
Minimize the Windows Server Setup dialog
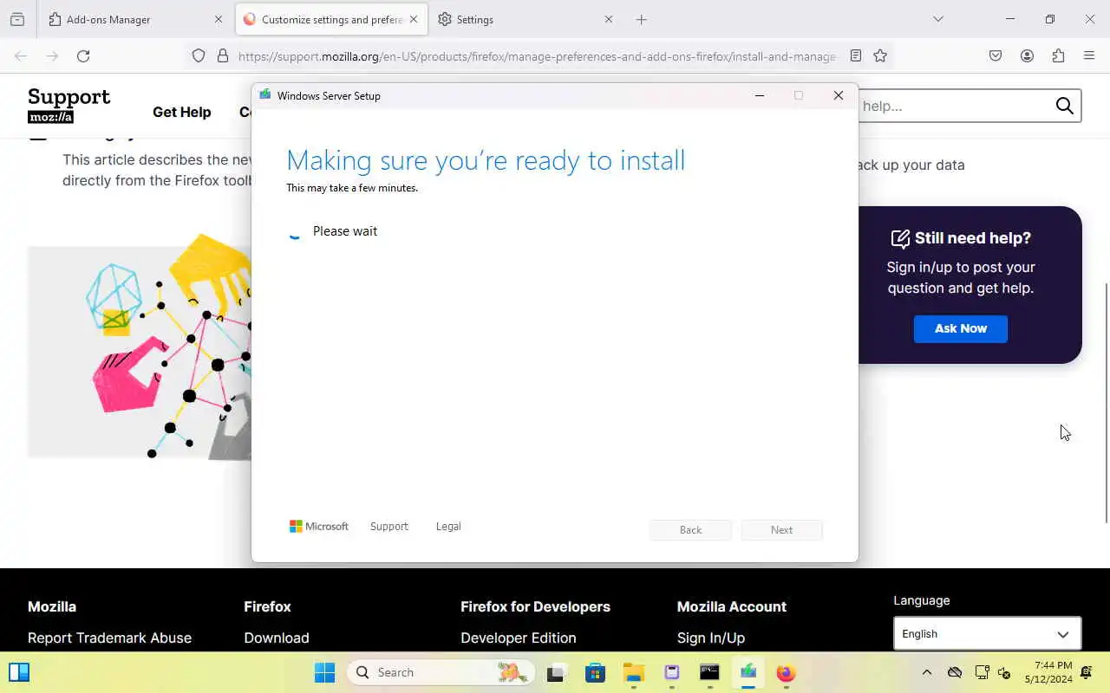760,95
